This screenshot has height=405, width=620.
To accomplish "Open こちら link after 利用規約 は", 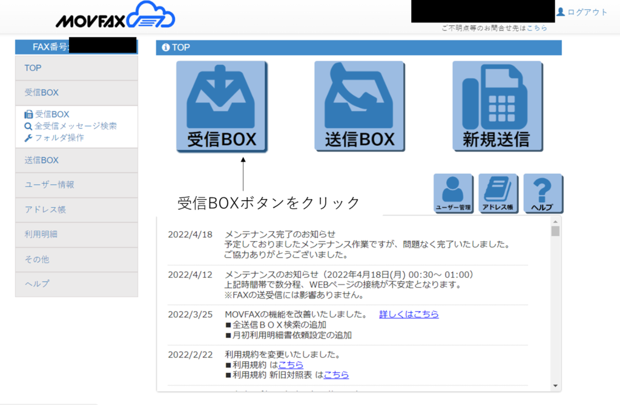I will click(291, 364).
